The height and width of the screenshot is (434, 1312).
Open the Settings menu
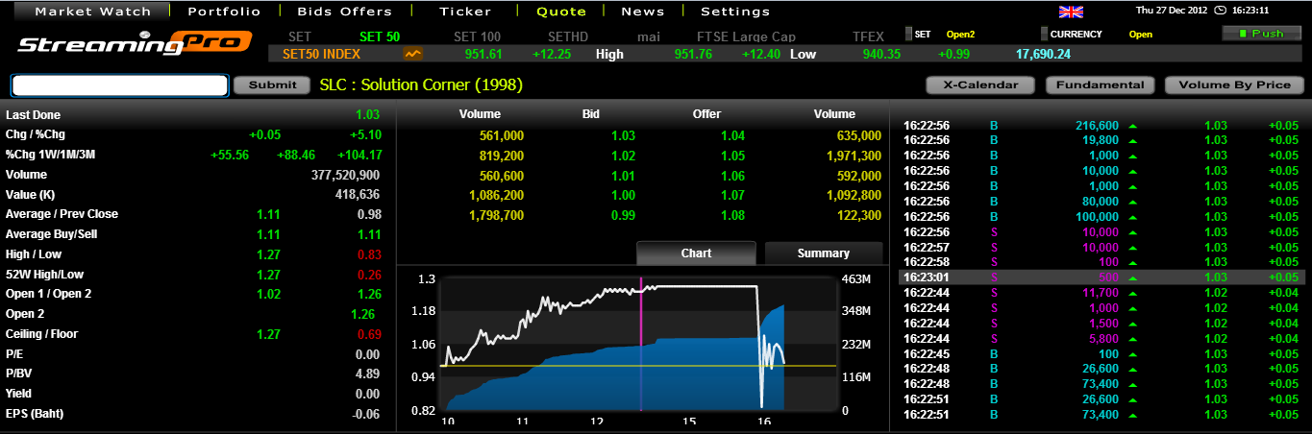pos(735,12)
